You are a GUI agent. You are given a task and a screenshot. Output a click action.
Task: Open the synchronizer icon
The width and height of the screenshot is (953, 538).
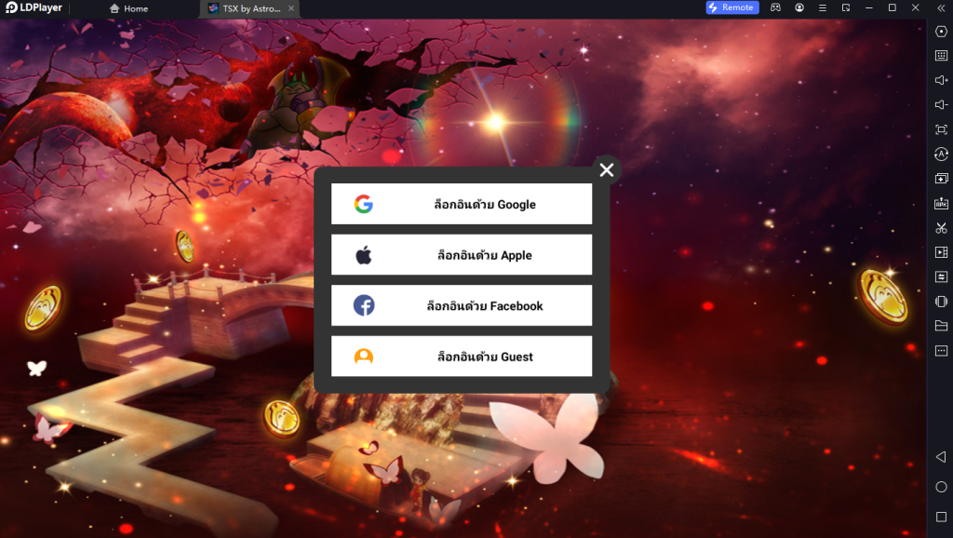point(941,277)
